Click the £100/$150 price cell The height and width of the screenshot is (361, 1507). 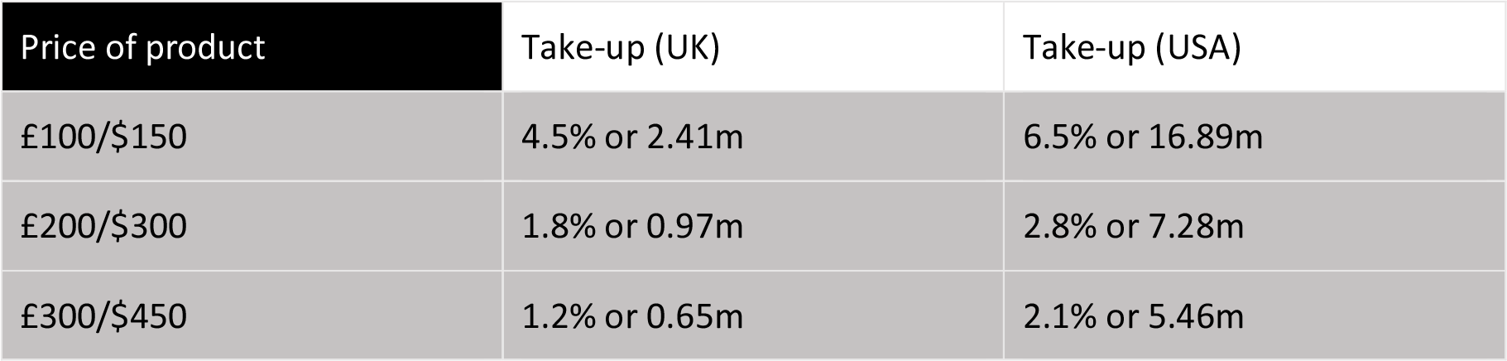104,136
